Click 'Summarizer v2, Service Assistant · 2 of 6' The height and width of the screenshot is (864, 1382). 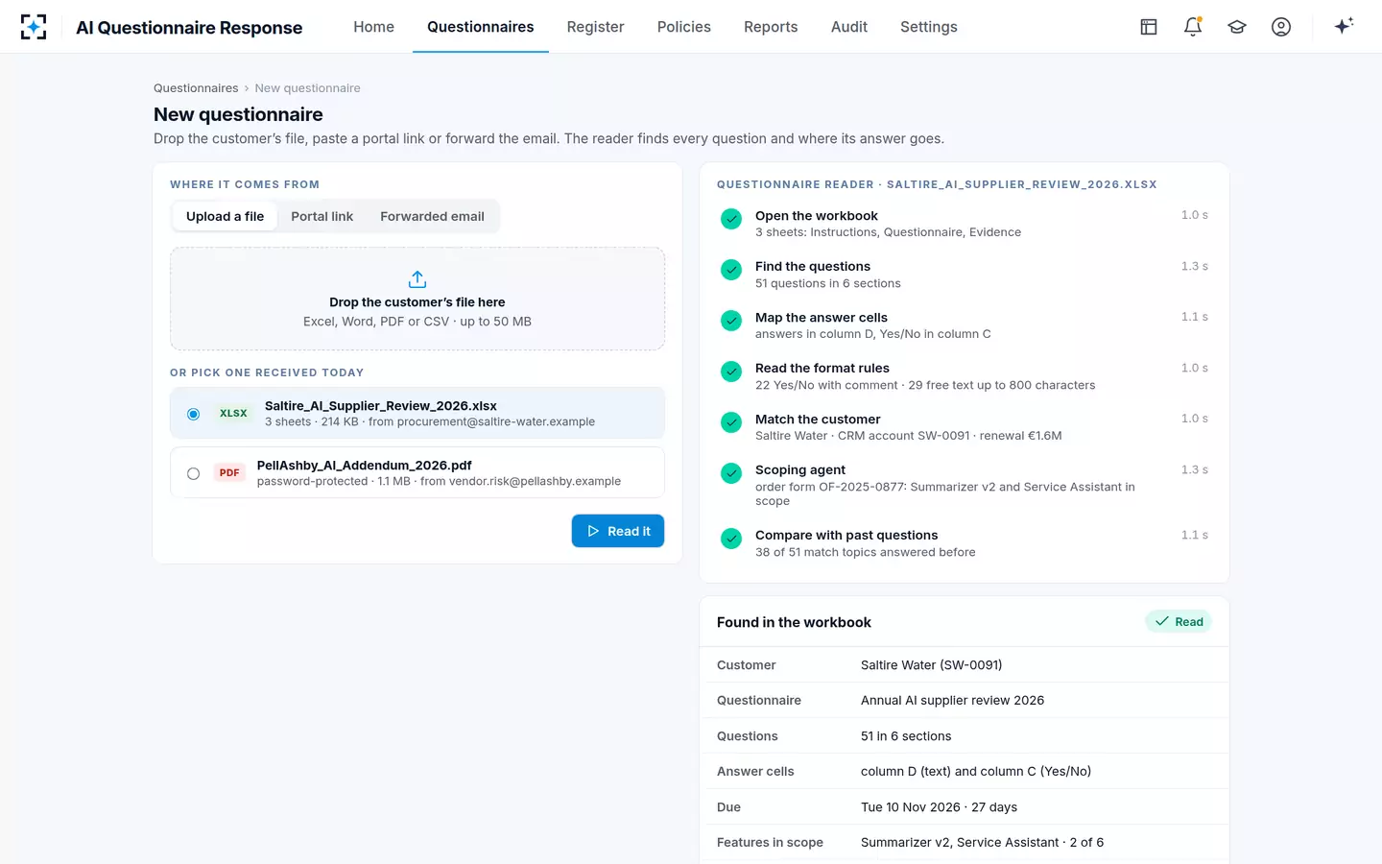(x=982, y=843)
